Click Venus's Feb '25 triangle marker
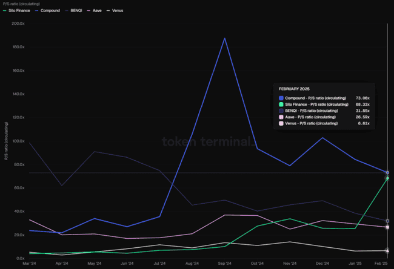Viewport: 394px width, 269px height. pos(387,250)
